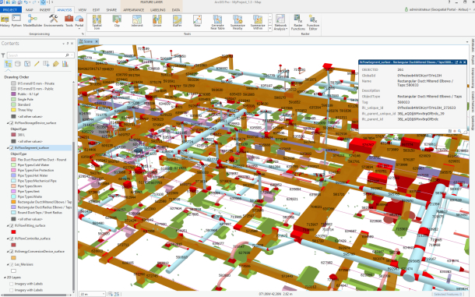Run the Clip tool
475x297 pixels.
click(117, 21)
